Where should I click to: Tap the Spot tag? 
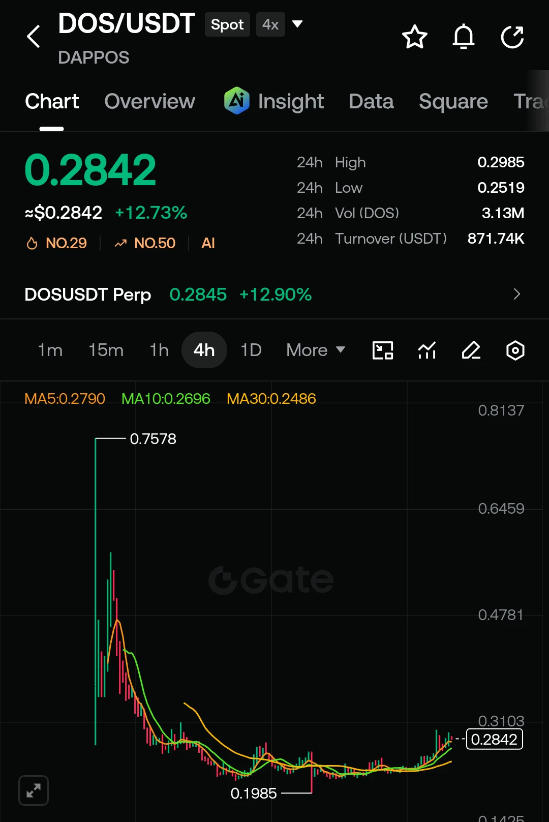227,24
